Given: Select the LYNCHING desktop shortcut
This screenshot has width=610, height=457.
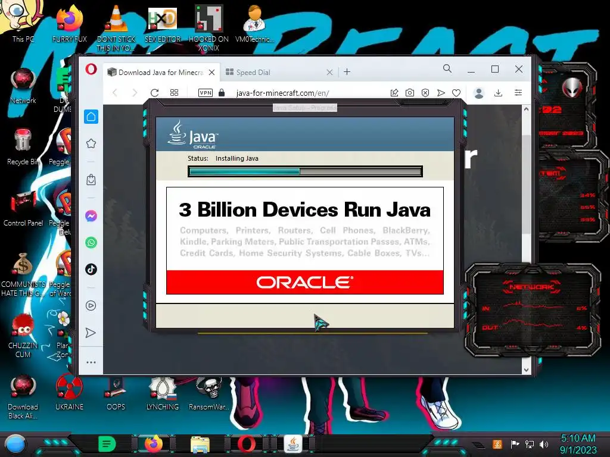Looking at the screenshot, I should click(162, 393).
